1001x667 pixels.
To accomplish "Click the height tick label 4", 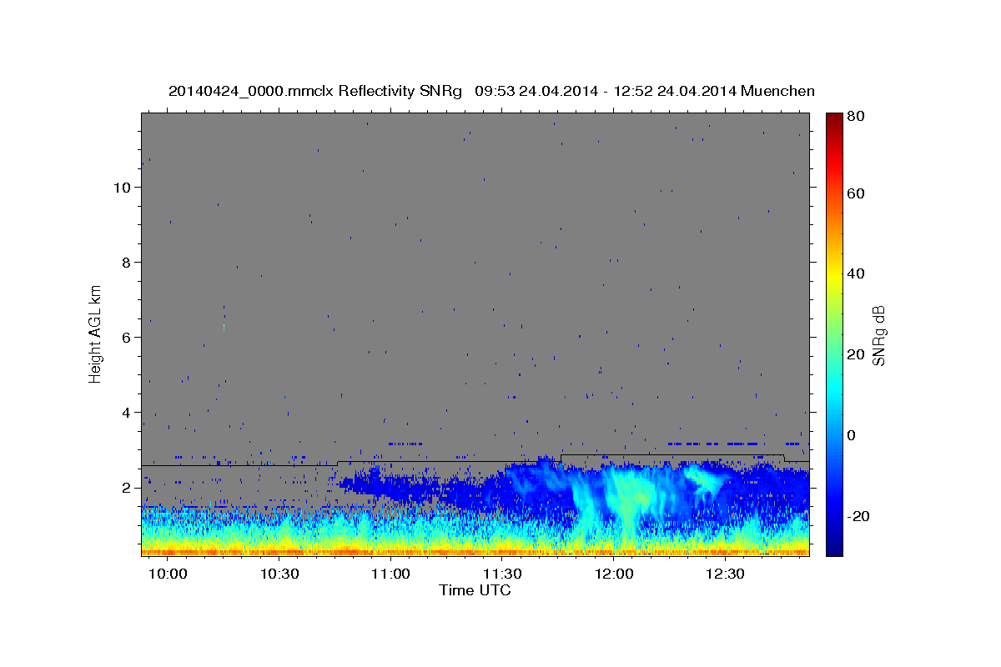I will 127,412.
